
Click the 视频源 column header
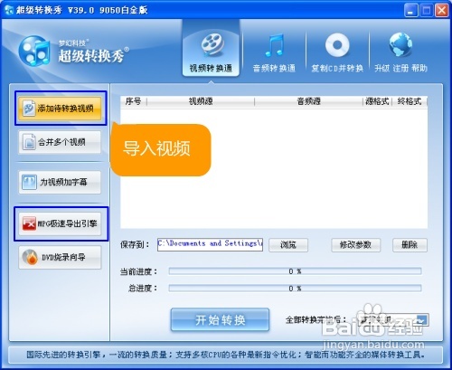(201, 101)
